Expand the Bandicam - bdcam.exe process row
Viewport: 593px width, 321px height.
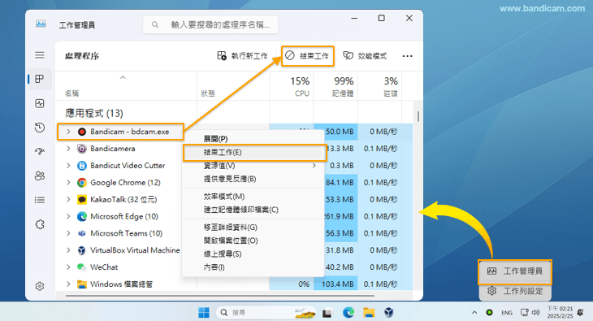click(x=68, y=132)
